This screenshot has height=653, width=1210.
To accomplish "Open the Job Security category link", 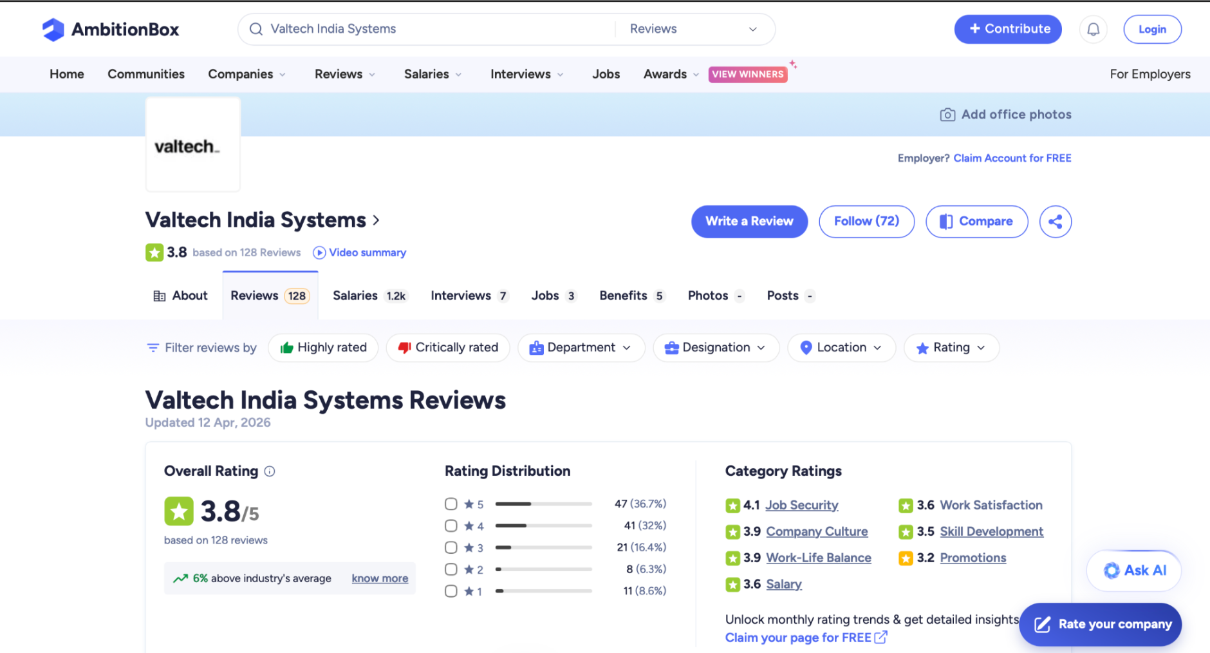I will point(801,506).
